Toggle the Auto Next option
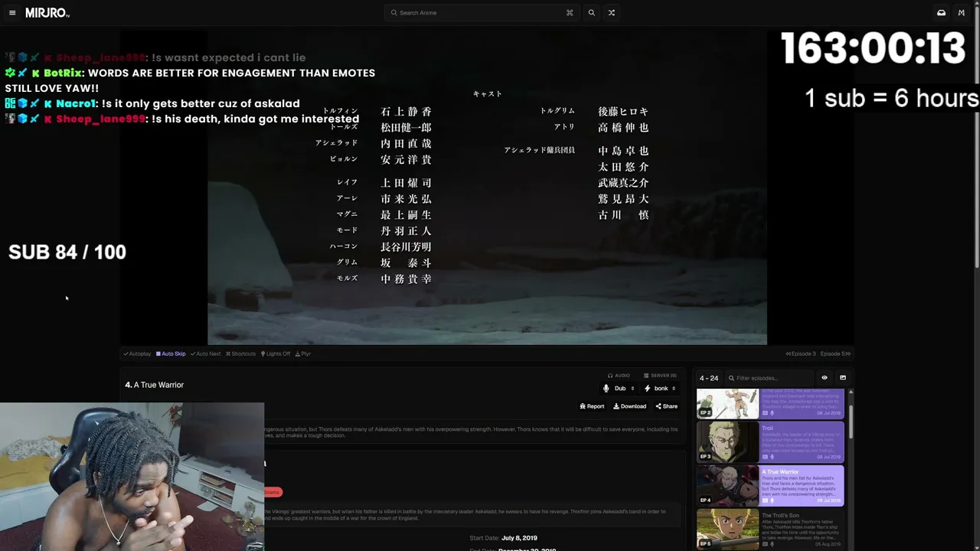Screen dimensions: 980x551 coord(206,354)
